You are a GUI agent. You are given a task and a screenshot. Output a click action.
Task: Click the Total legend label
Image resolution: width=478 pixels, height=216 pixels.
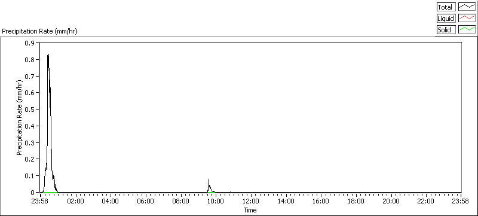(x=446, y=7)
